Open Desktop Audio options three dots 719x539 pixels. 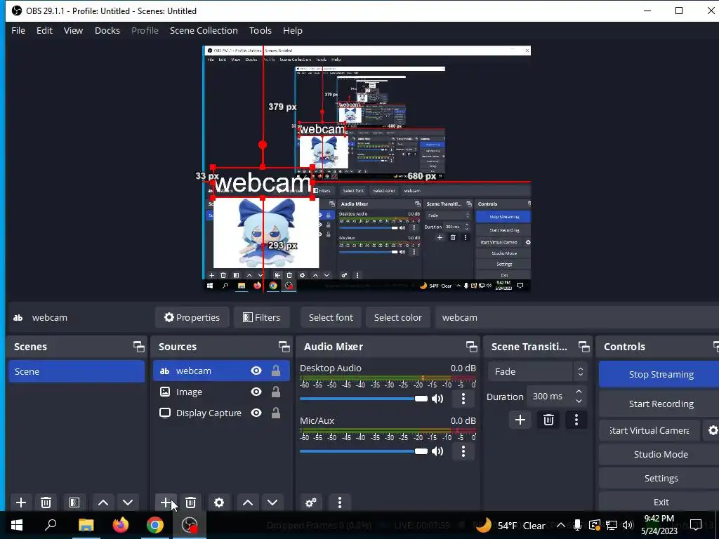pos(463,399)
